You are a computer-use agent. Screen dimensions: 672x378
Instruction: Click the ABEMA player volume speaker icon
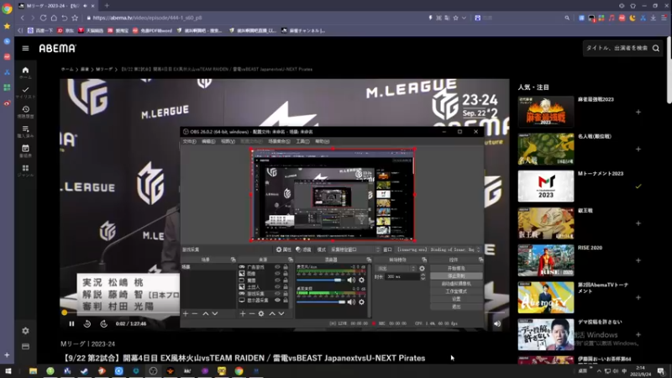(x=497, y=324)
